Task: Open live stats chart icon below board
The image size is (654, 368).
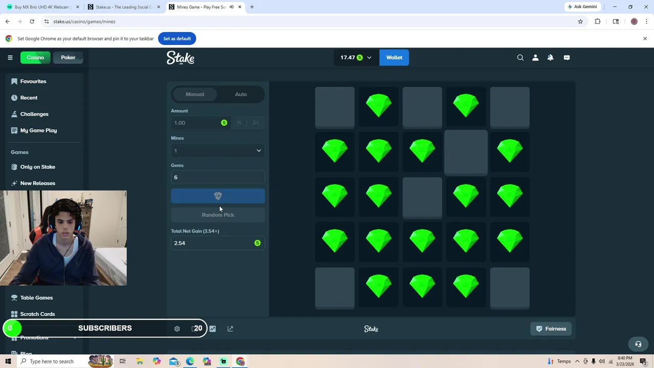Action: point(213,329)
